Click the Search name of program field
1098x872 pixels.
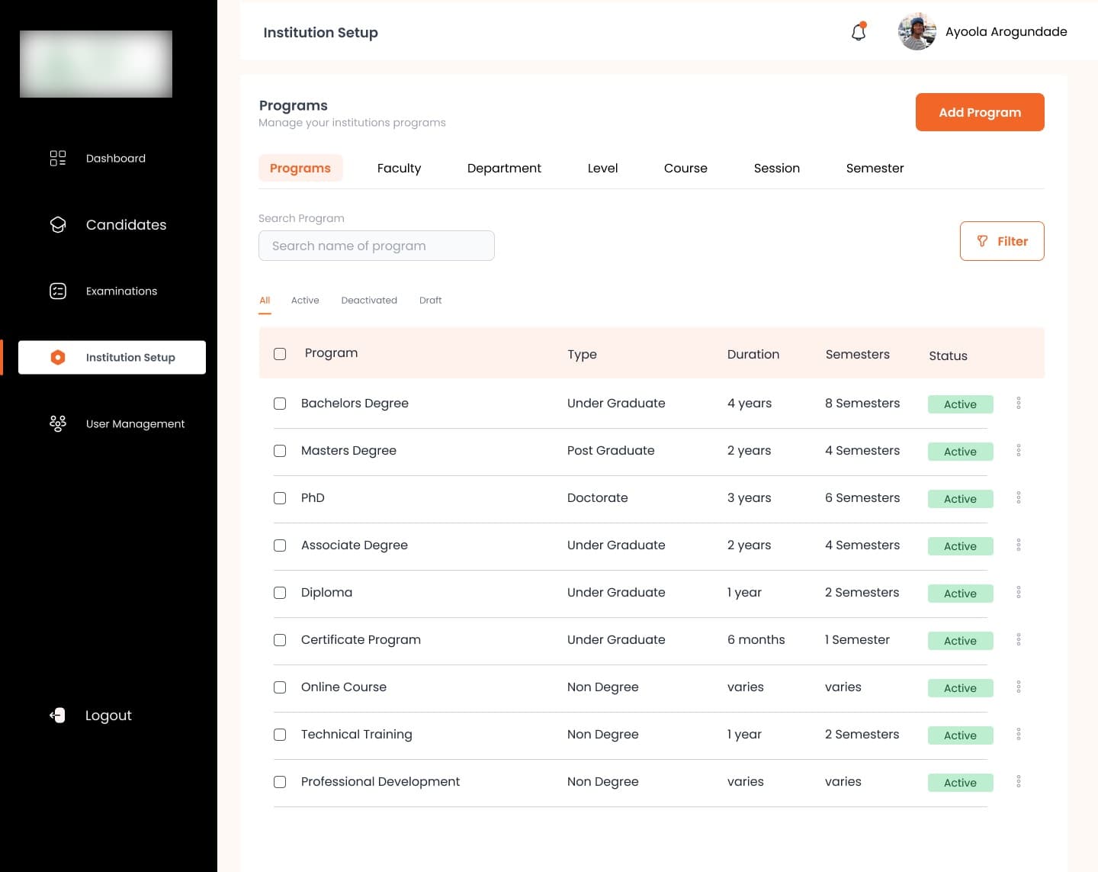click(x=377, y=246)
